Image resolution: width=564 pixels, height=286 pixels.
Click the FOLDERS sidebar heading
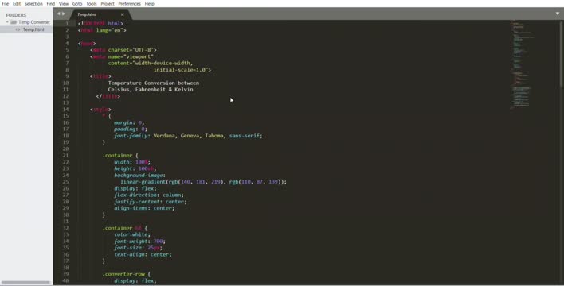click(16, 15)
